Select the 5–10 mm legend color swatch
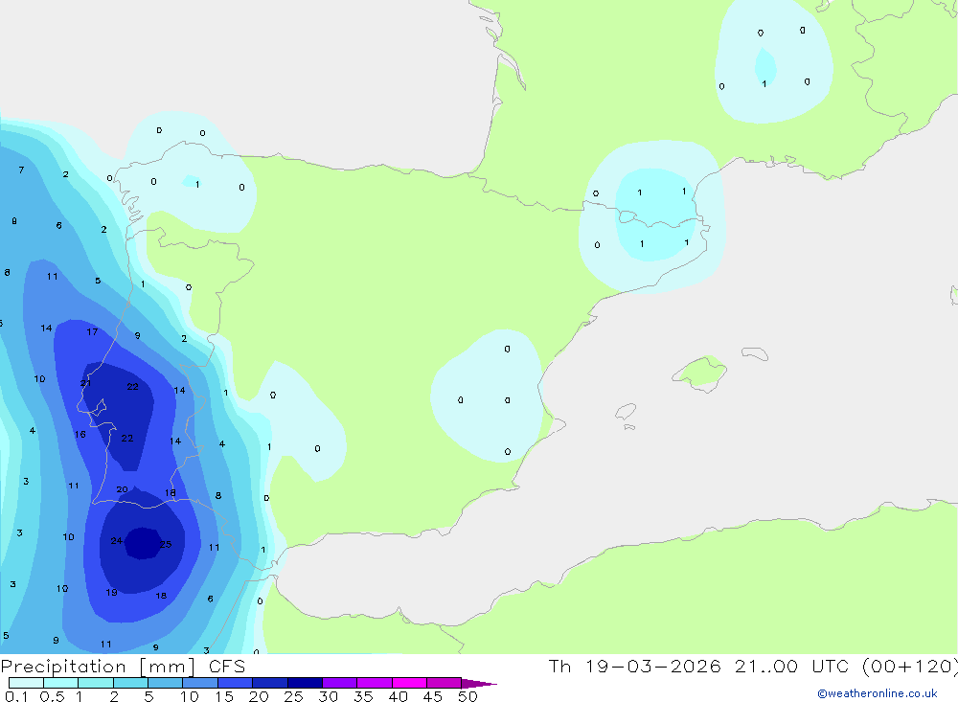The height and width of the screenshot is (702, 958). click(166, 683)
